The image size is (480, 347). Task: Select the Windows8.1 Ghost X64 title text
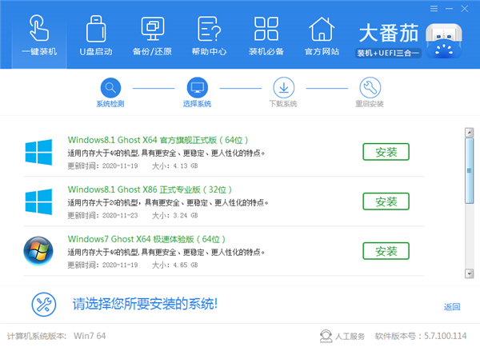[158, 140]
